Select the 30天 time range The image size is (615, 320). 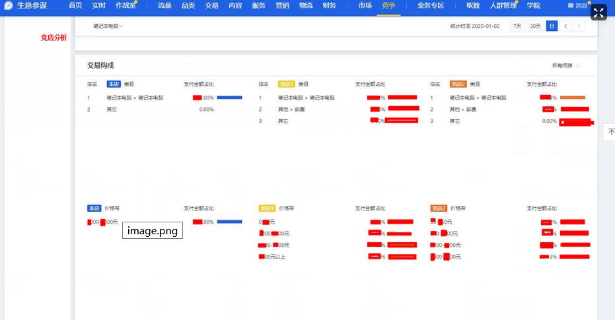pos(535,26)
